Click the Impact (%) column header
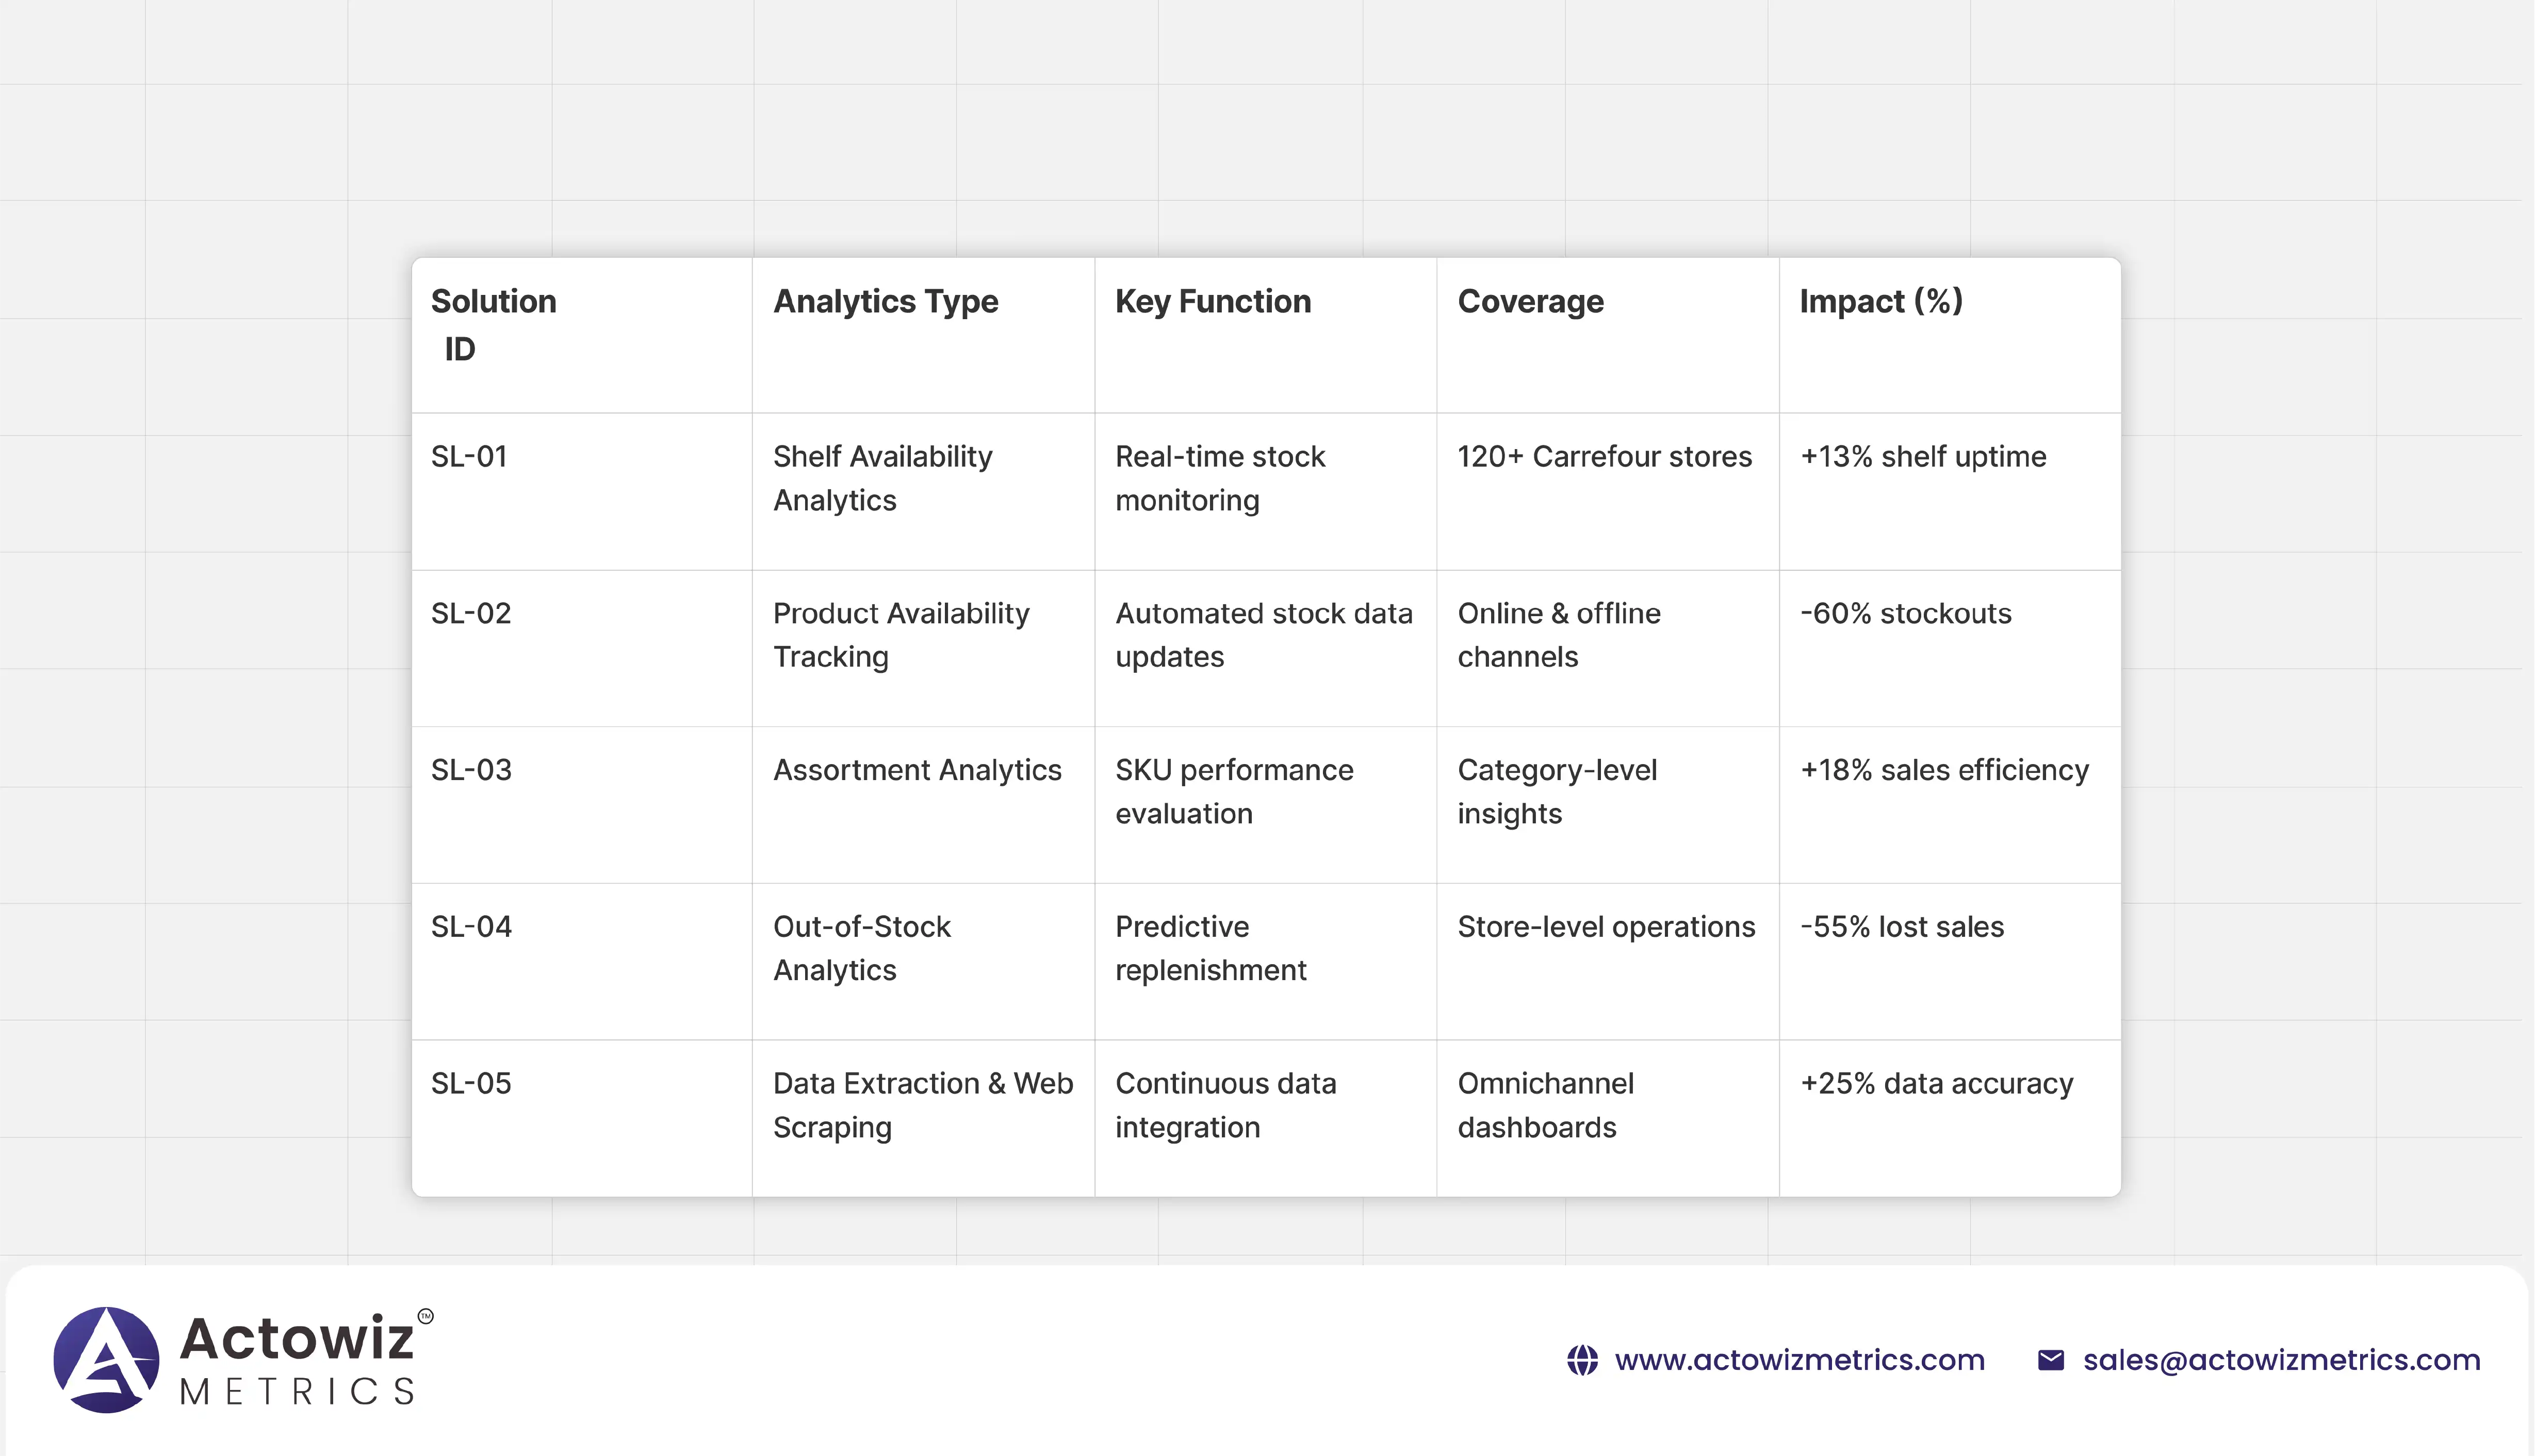 (1880, 301)
